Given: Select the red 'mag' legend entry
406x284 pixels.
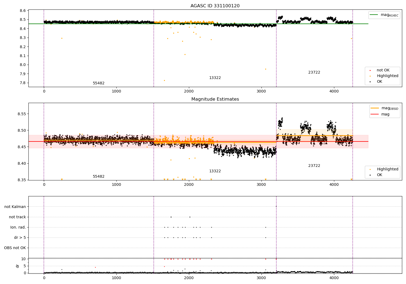Looking at the screenshot, I should 380,114.
